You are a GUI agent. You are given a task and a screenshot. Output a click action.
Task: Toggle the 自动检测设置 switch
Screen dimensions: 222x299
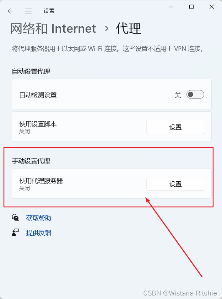click(x=195, y=94)
